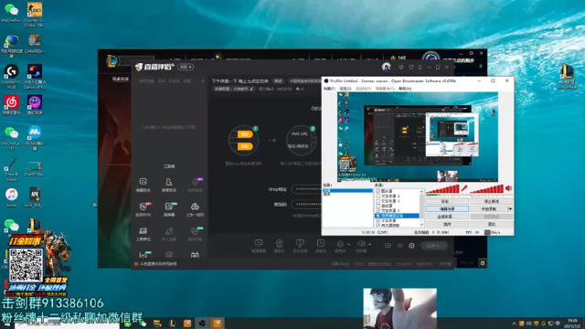Viewport: 585px width, 329px height.
Task: Add new scene tab with plus button
Action: tap(203, 81)
